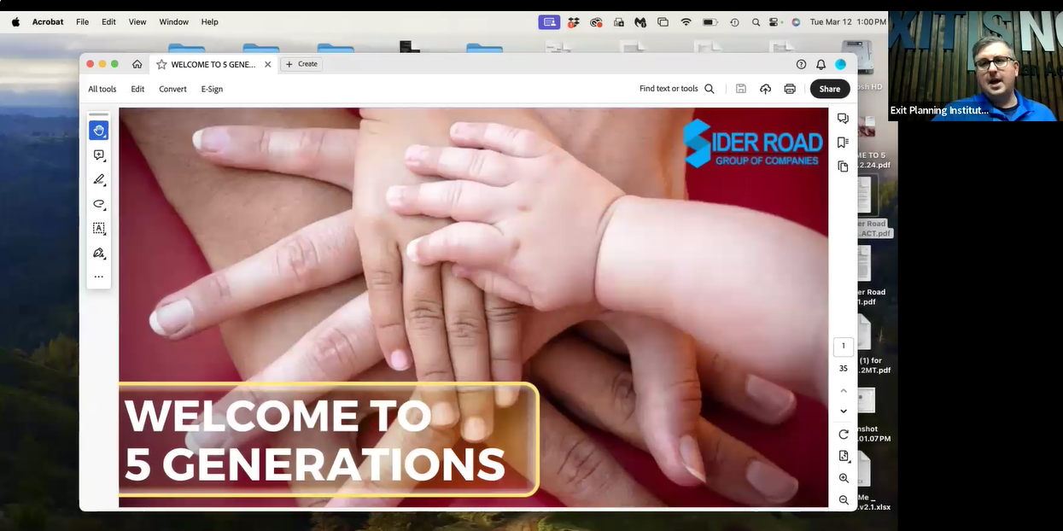Show more quick tools via the three dots

99,277
